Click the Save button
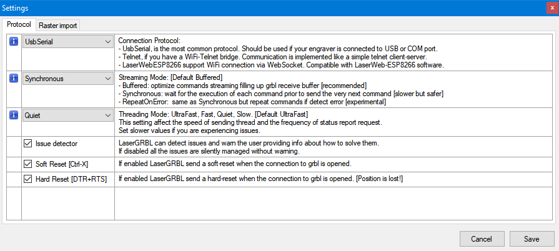 point(532,239)
